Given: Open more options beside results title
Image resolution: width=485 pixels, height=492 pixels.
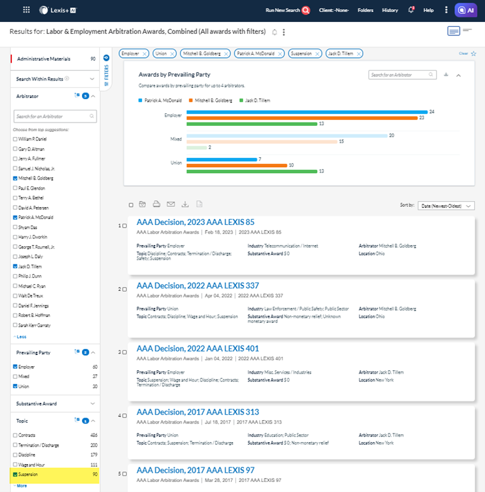Looking at the screenshot, I should pyautogui.click(x=284, y=32).
